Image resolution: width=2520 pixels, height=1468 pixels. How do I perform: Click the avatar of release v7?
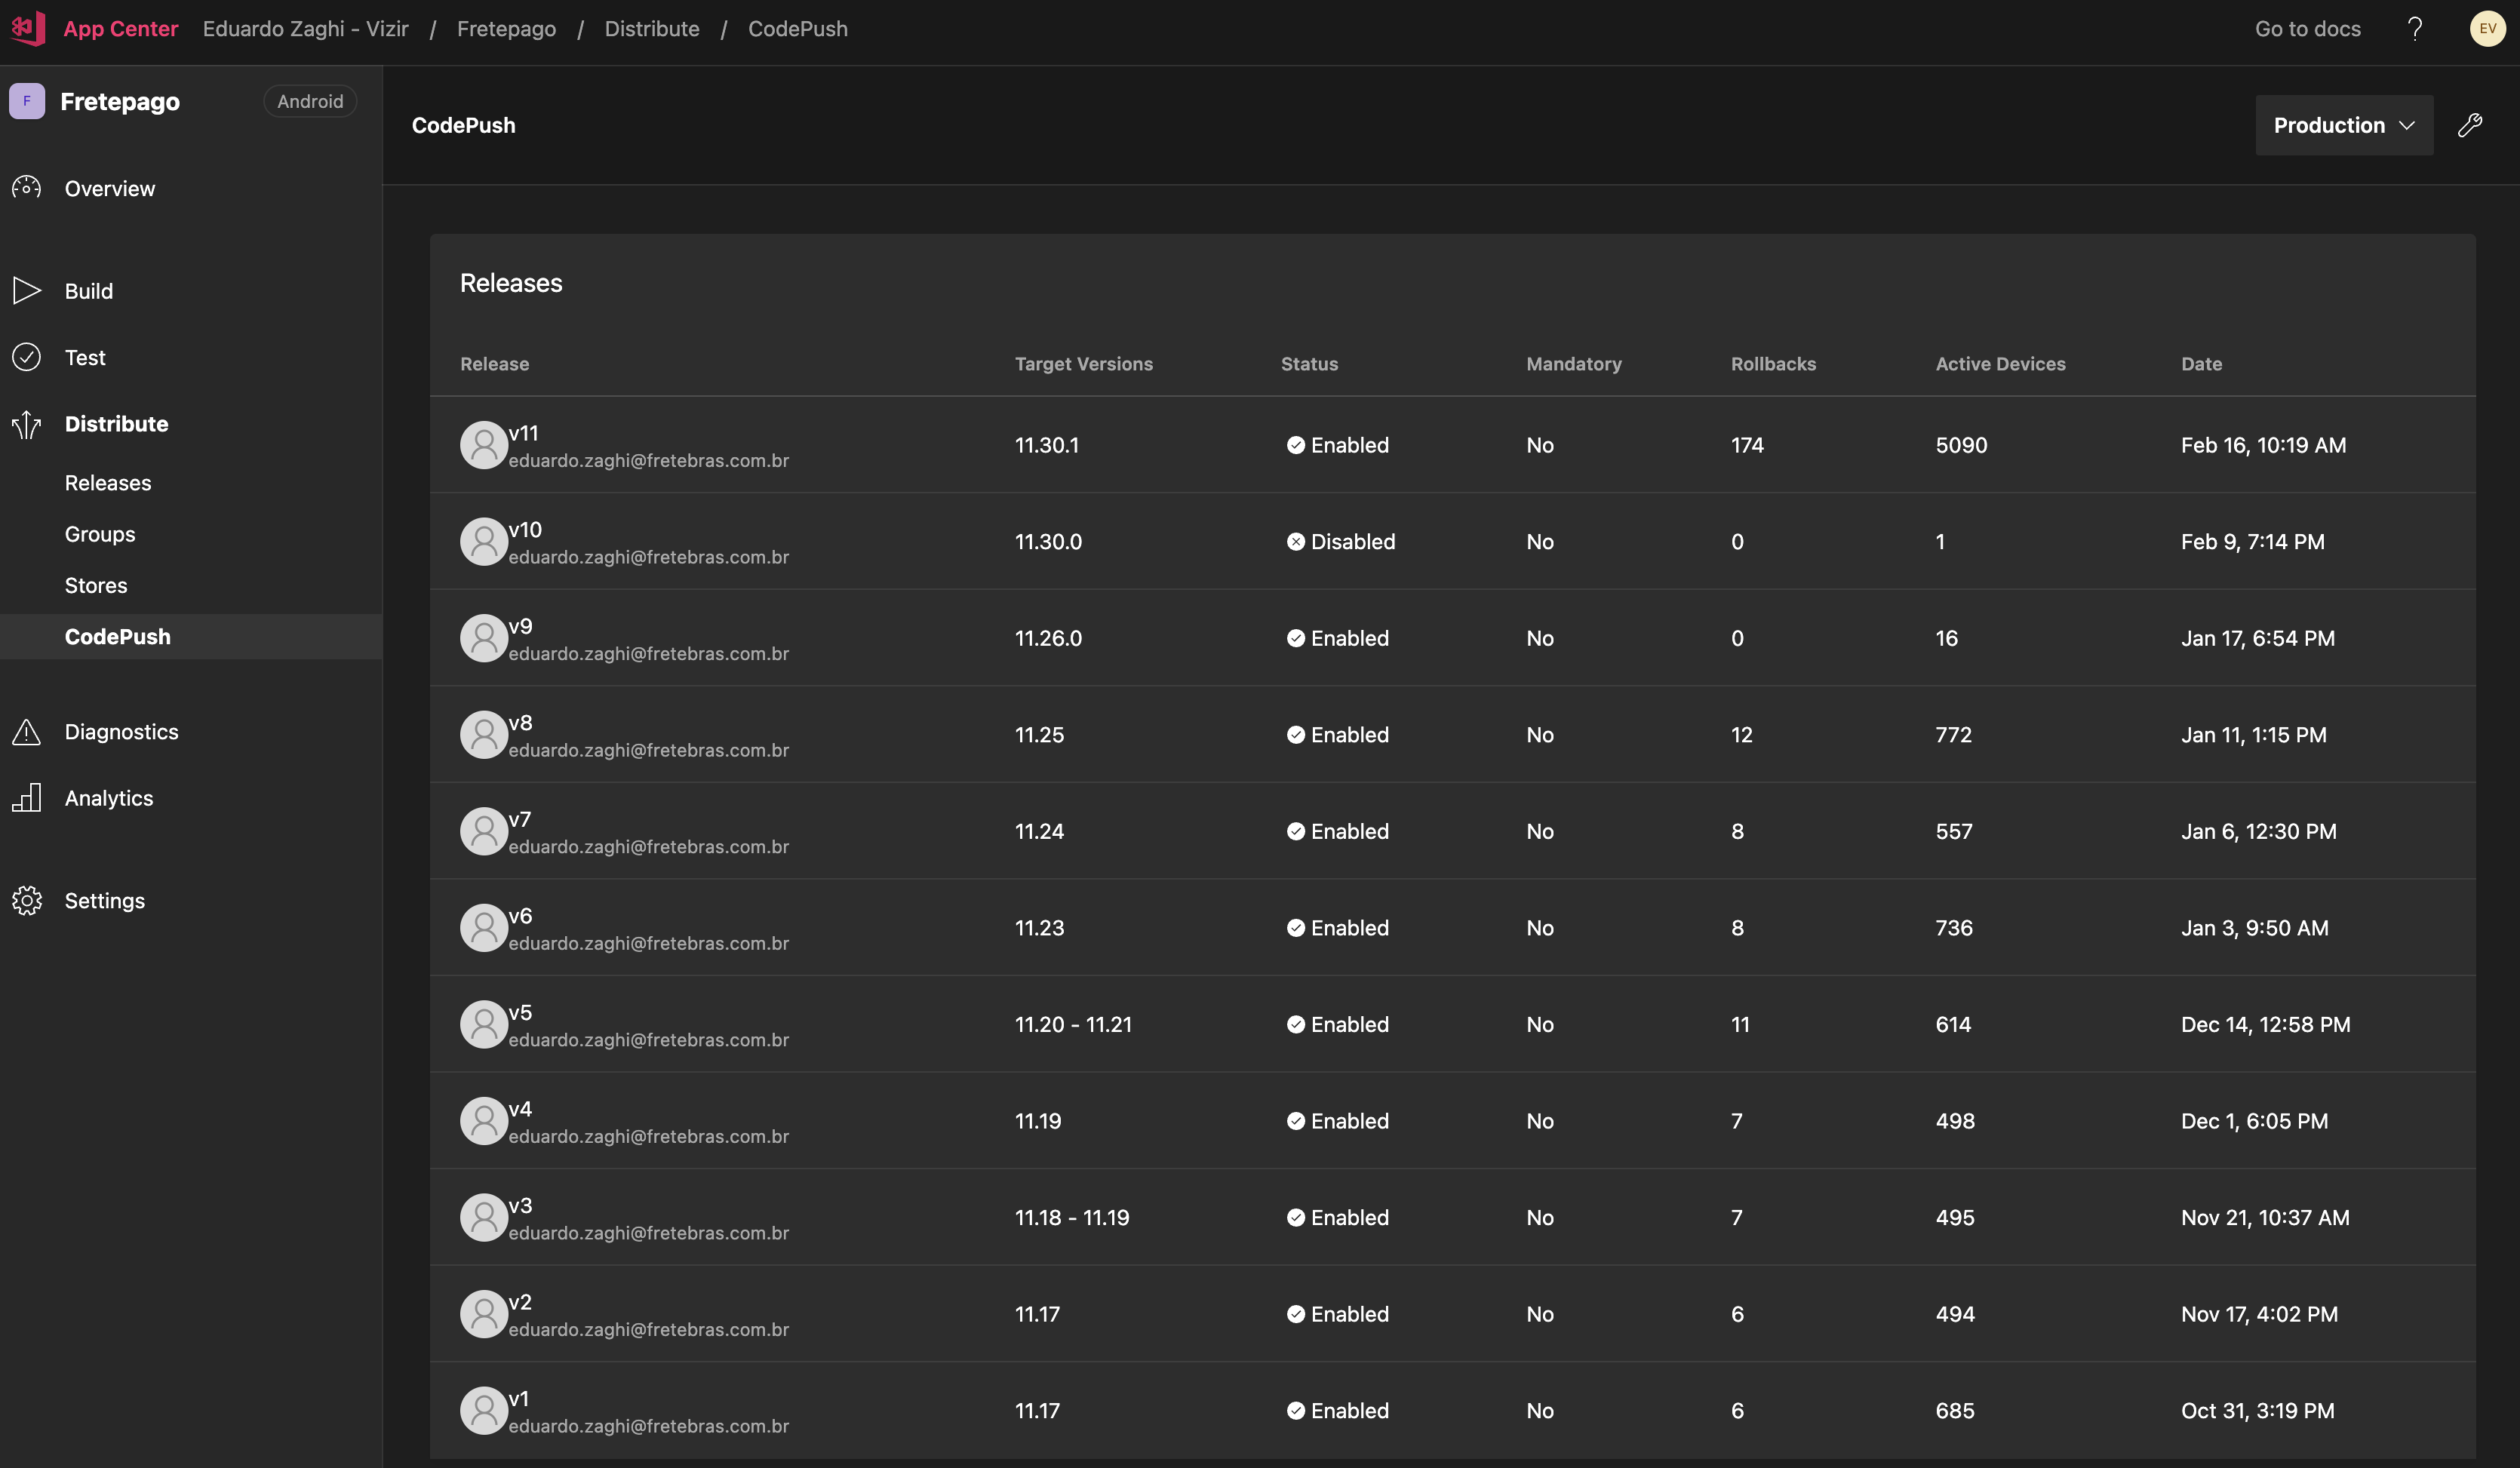point(484,831)
